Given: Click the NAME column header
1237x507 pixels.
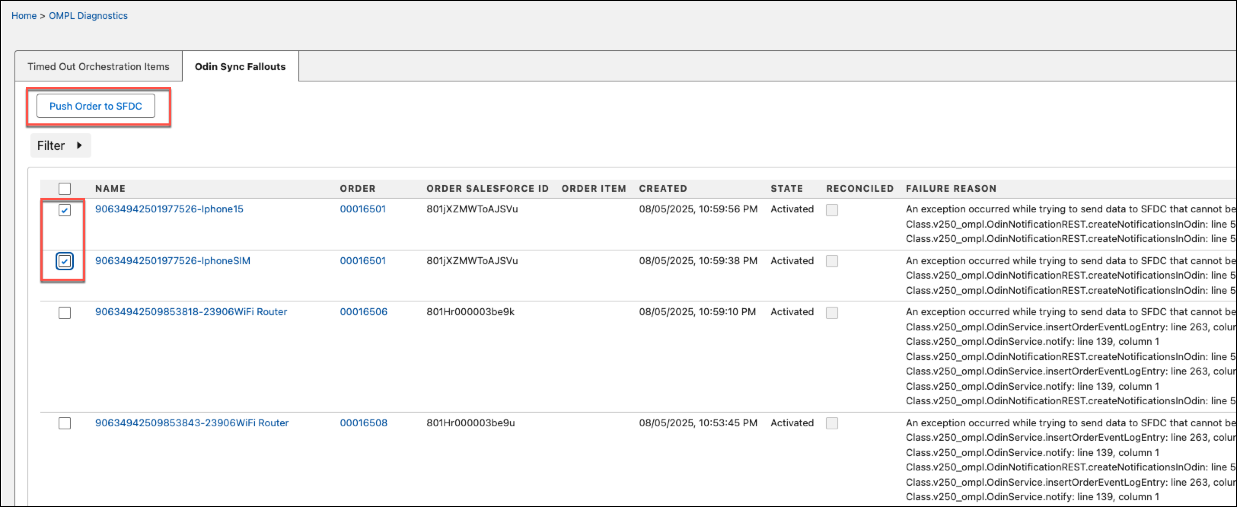Looking at the screenshot, I should click(110, 189).
